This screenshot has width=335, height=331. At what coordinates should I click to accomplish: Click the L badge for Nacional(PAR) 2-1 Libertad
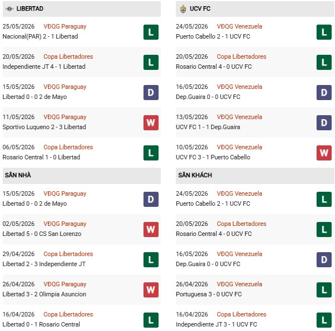pyautogui.click(x=151, y=32)
